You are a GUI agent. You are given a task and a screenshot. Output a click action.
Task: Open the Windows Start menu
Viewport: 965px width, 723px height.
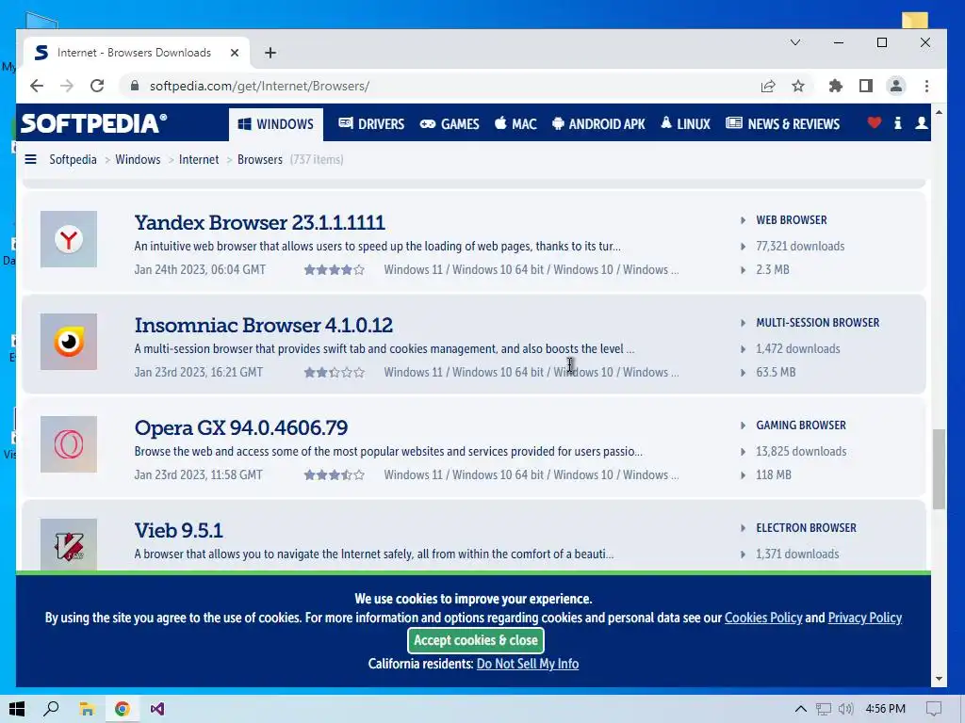point(17,709)
